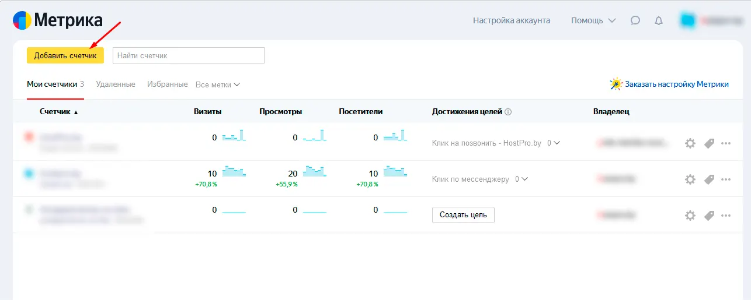Focus the 'Найти счетчик' search field
Screen dimensions: 751x300
pos(188,55)
